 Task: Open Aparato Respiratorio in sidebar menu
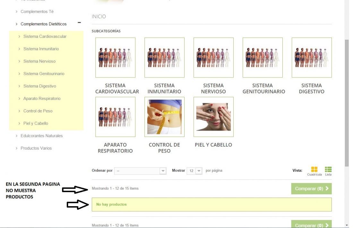(x=42, y=98)
